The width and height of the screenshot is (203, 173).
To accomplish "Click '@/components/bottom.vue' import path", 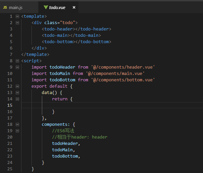I will (123, 80).
